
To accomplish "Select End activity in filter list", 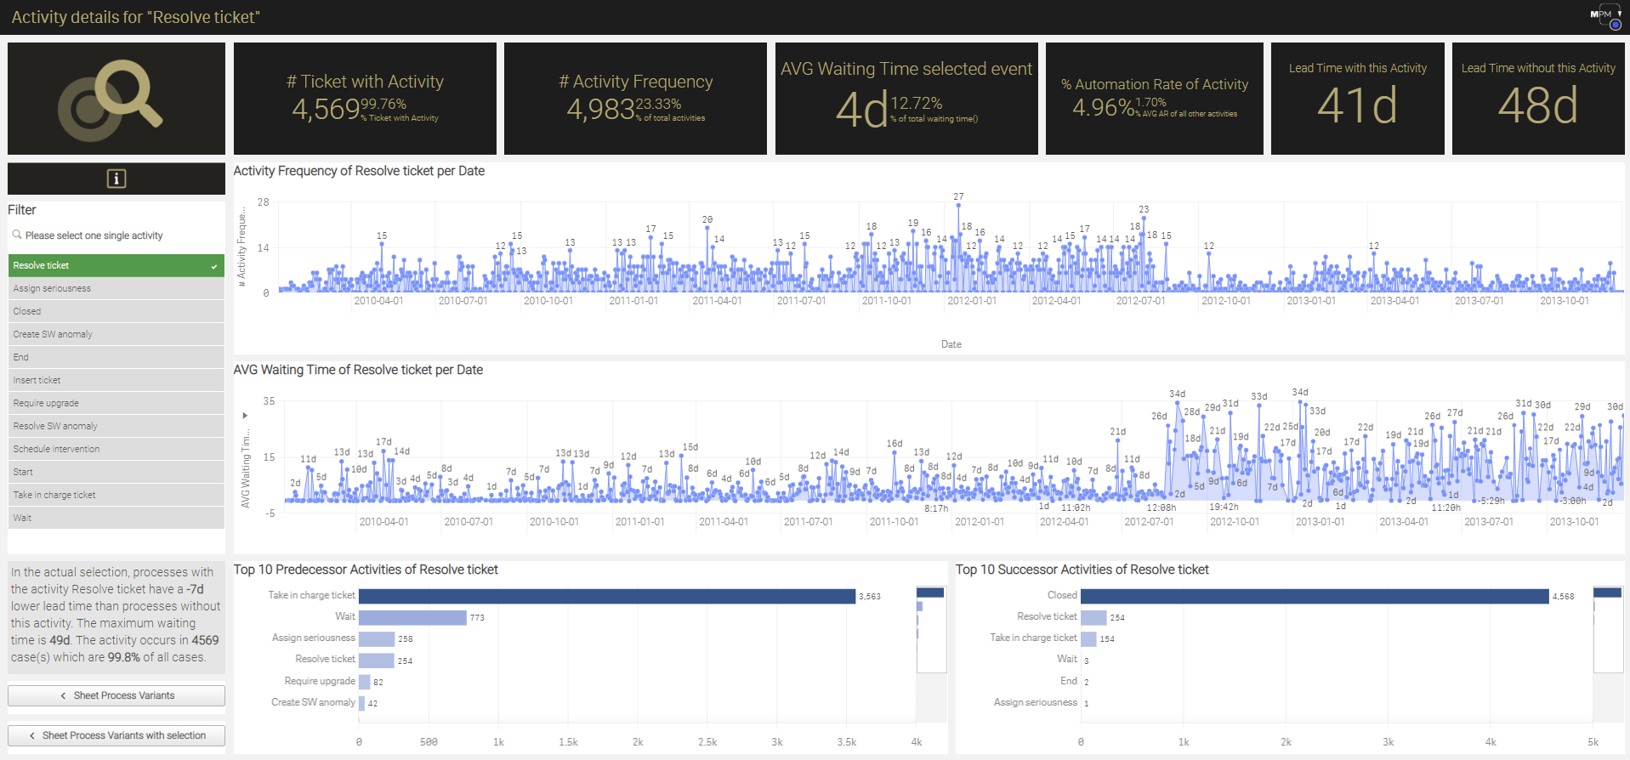I will (x=116, y=357).
